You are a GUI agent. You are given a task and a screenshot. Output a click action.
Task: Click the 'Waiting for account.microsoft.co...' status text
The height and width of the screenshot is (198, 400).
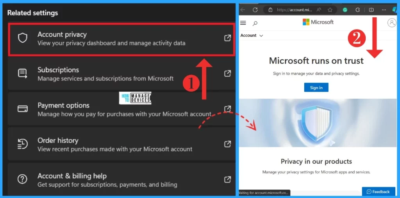pyautogui.click(x=264, y=193)
